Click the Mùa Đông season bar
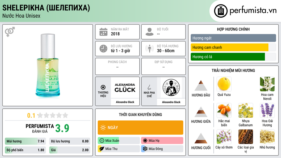 pyautogui.click(x=162, y=149)
